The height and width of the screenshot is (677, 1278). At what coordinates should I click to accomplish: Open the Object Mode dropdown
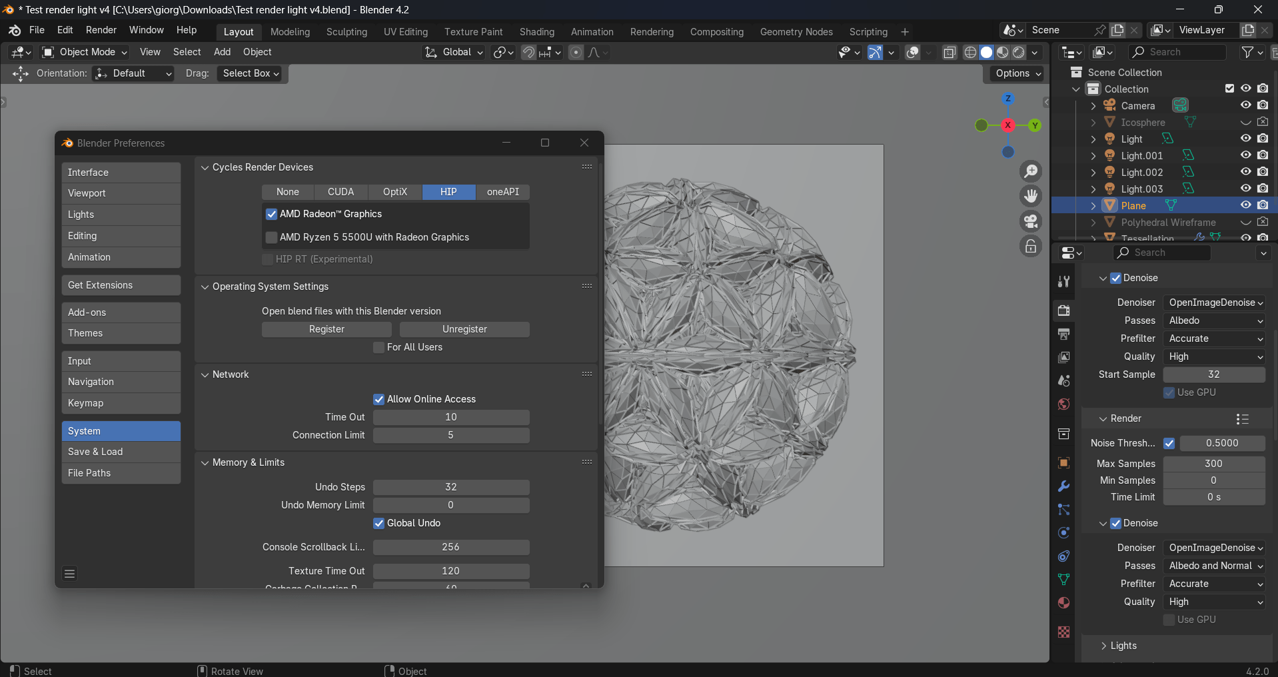coord(85,52)
